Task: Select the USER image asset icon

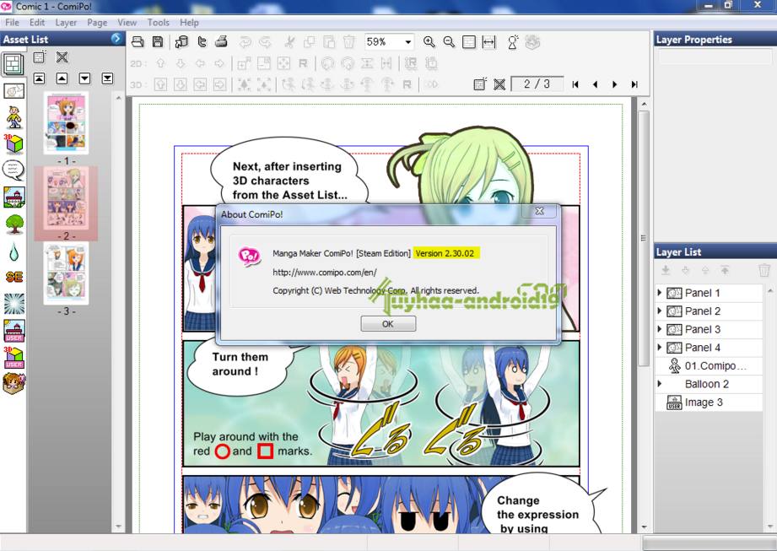Action: click(x=13, y=331)
